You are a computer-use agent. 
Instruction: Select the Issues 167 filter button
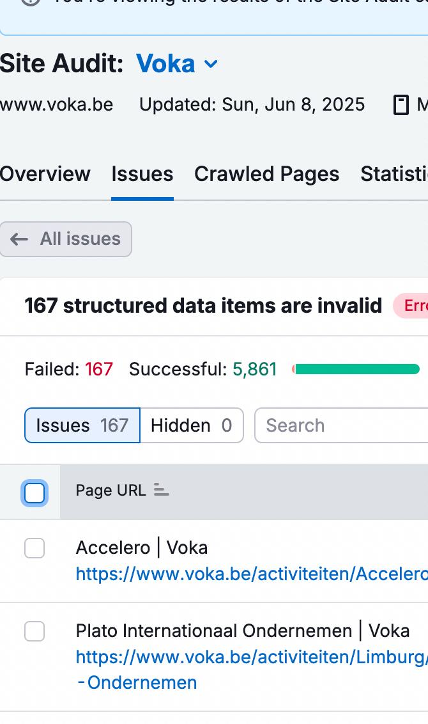click(82, 425)
